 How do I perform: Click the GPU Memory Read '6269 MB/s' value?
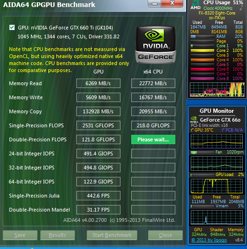coord(98,83)
